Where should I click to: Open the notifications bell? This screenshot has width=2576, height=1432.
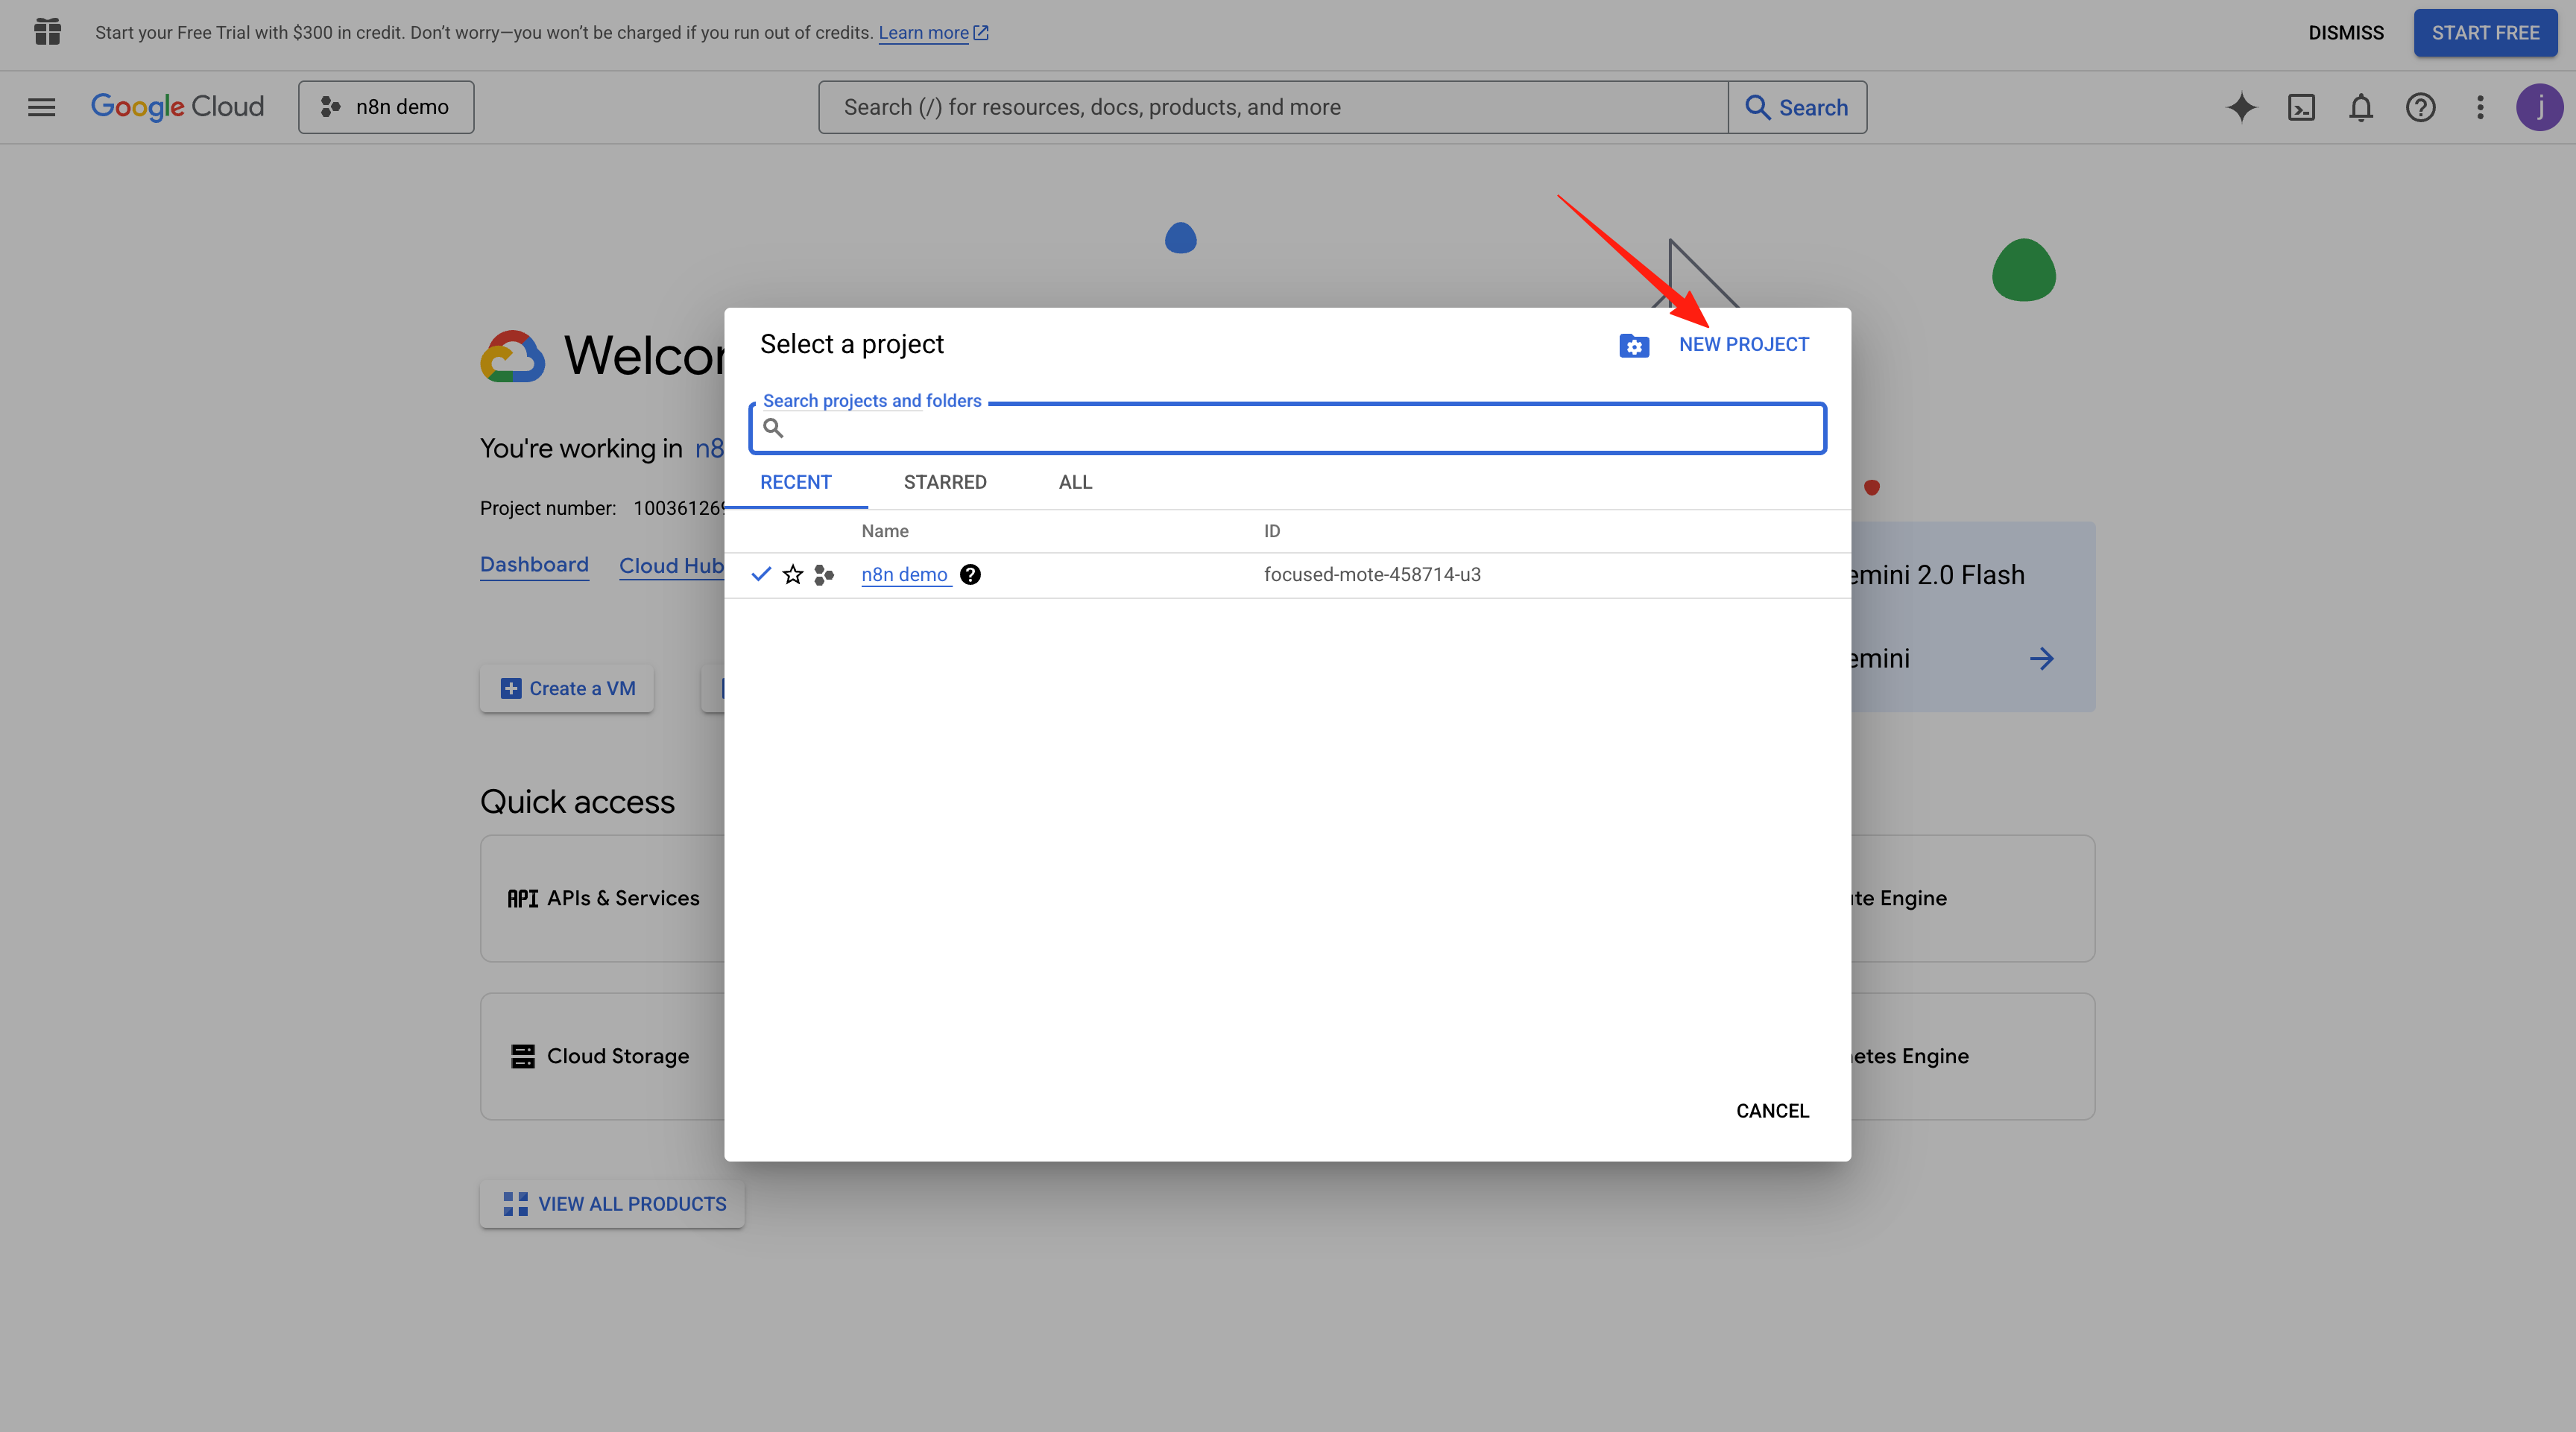2360,107
